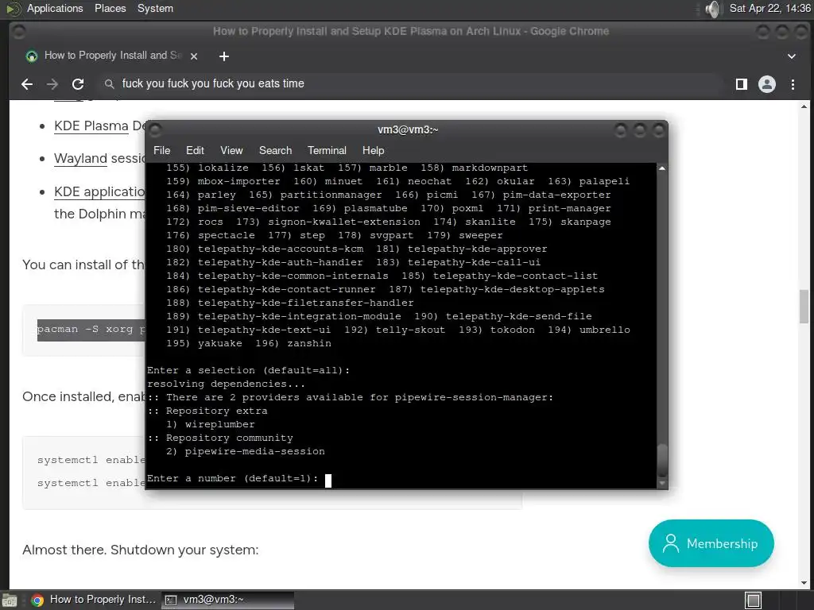Open the System panel menu

(155, 8)
